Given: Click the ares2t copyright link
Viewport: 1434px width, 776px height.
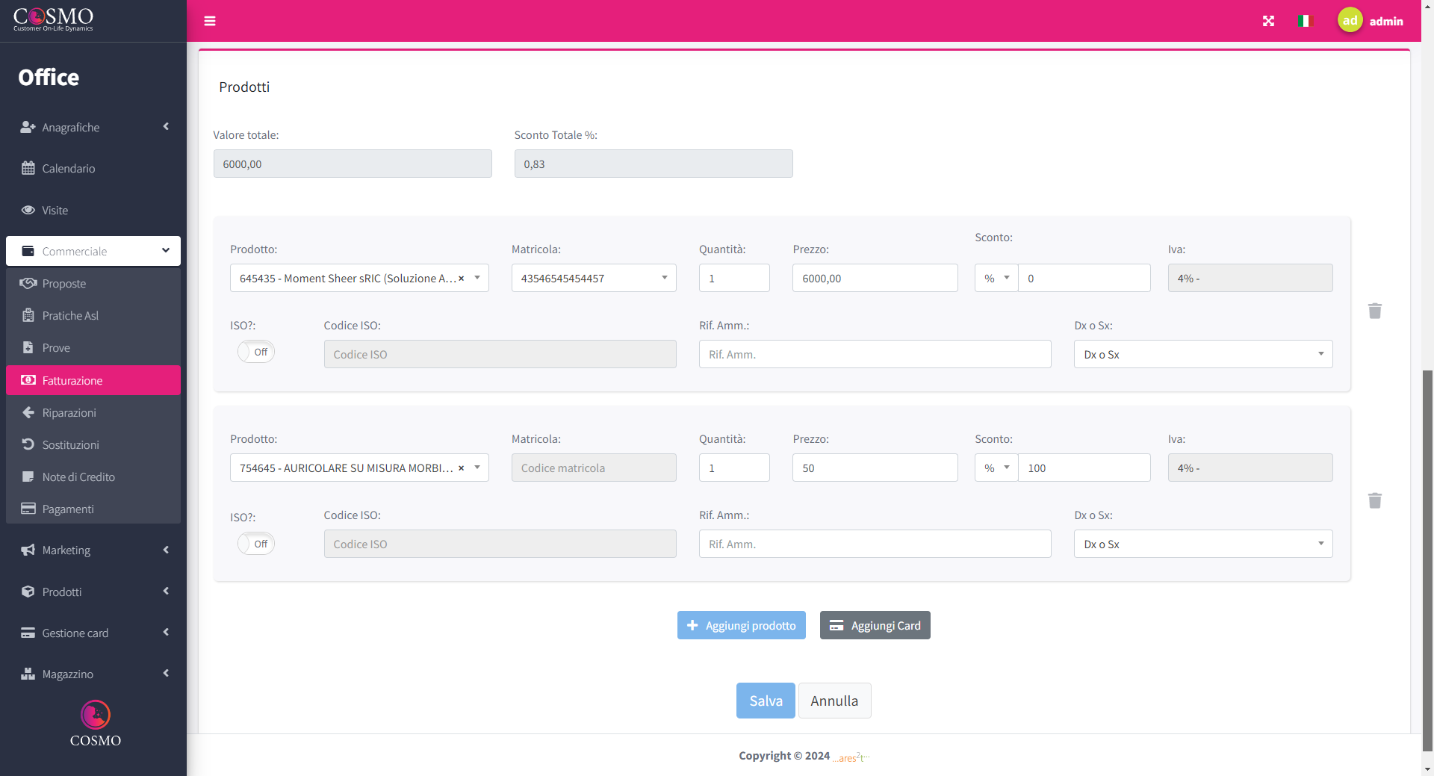Looking at the screenshot, I should pos(851,757).
